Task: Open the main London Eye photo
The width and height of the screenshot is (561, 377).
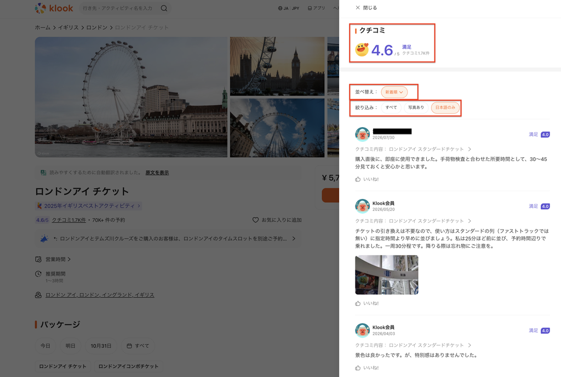Action: click(x=131, y=97)
